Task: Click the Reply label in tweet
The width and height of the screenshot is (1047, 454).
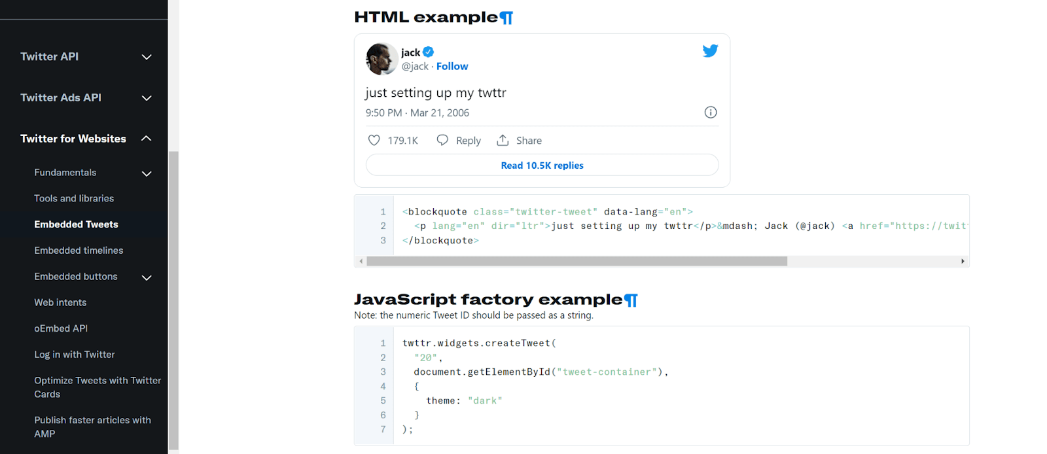Action: tap(469, 141)
